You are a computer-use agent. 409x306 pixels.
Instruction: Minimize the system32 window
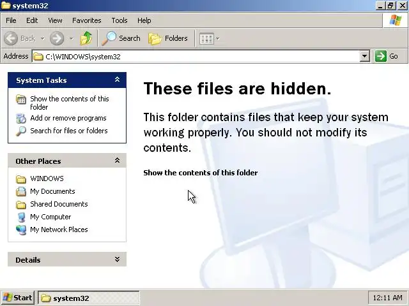pyautogui.click(x=380, y=6)
